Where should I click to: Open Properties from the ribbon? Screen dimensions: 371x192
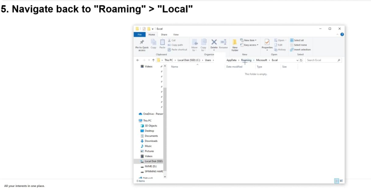(267, 45)
